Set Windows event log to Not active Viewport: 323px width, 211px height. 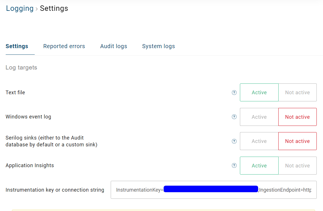tap(297, 117)
